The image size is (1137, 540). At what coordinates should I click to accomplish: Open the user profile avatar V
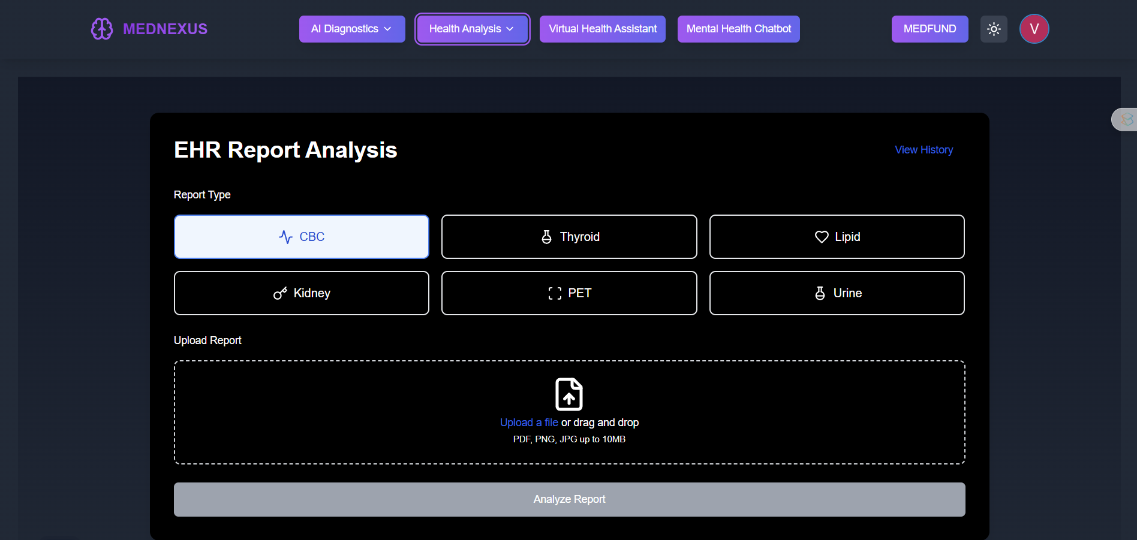pyautogui.click(x=1034, y=29)
